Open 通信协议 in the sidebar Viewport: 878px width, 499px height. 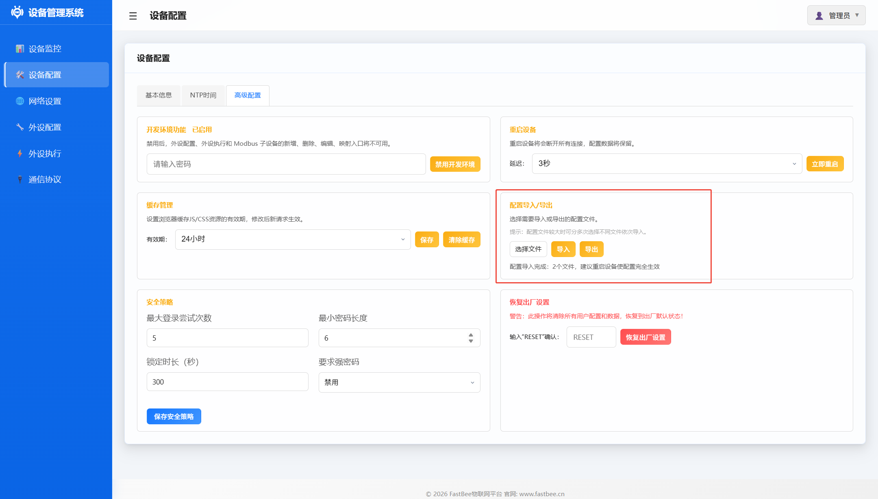(57, 179)
